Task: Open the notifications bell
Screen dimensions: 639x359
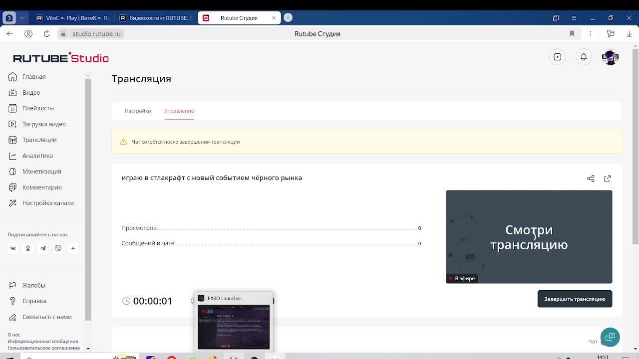Action: click(x=584, y=57)
